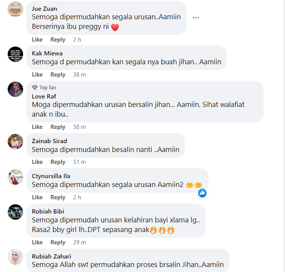Screen dimensions: 285x272
Task: Click the Kak Miewa name link
Action: tap(47, 53)
